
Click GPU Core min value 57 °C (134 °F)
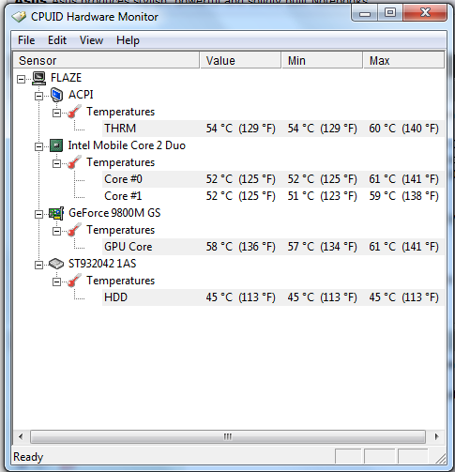(x=322, y=247)
